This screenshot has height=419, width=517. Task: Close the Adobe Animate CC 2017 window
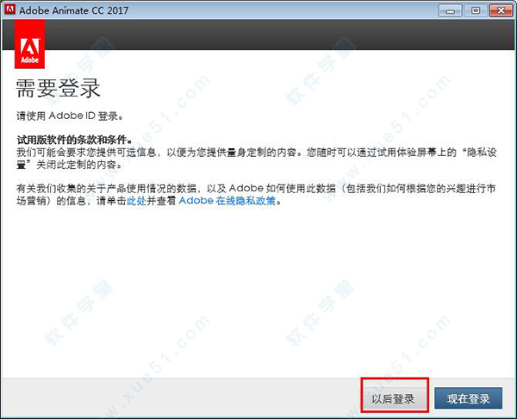(501, 10)
